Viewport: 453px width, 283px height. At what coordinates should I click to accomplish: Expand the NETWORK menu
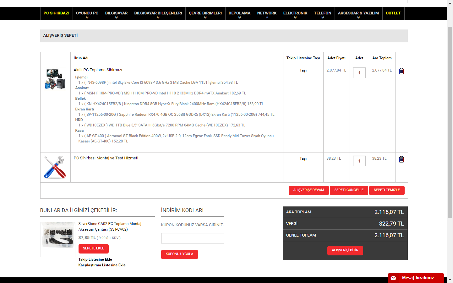[267, 14]
